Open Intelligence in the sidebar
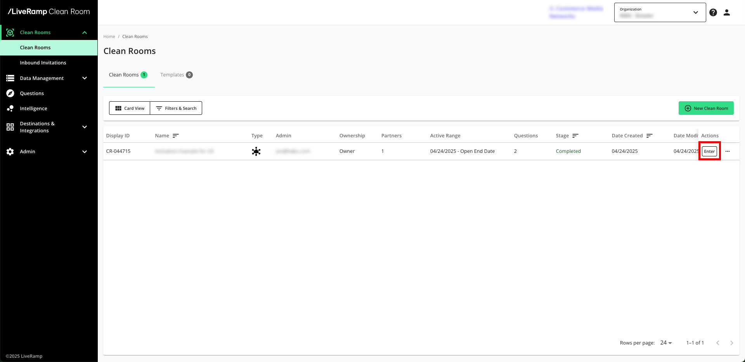Viewport: 745px width, 362px height. (33, 109)
